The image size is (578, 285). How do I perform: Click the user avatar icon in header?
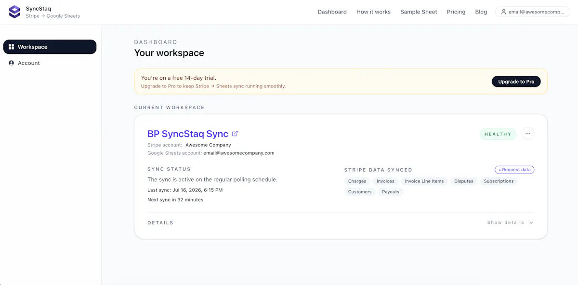point(504,12)
